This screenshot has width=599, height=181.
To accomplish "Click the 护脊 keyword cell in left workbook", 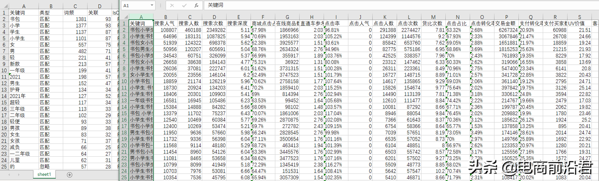I will tap(24, 90).
